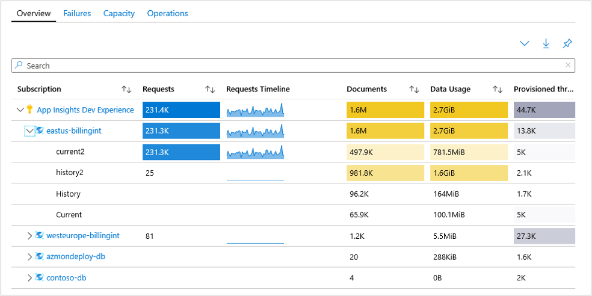The image size is (592, 296).
Task: Expand the westeurope-billingint row
Action: [30, 236]
